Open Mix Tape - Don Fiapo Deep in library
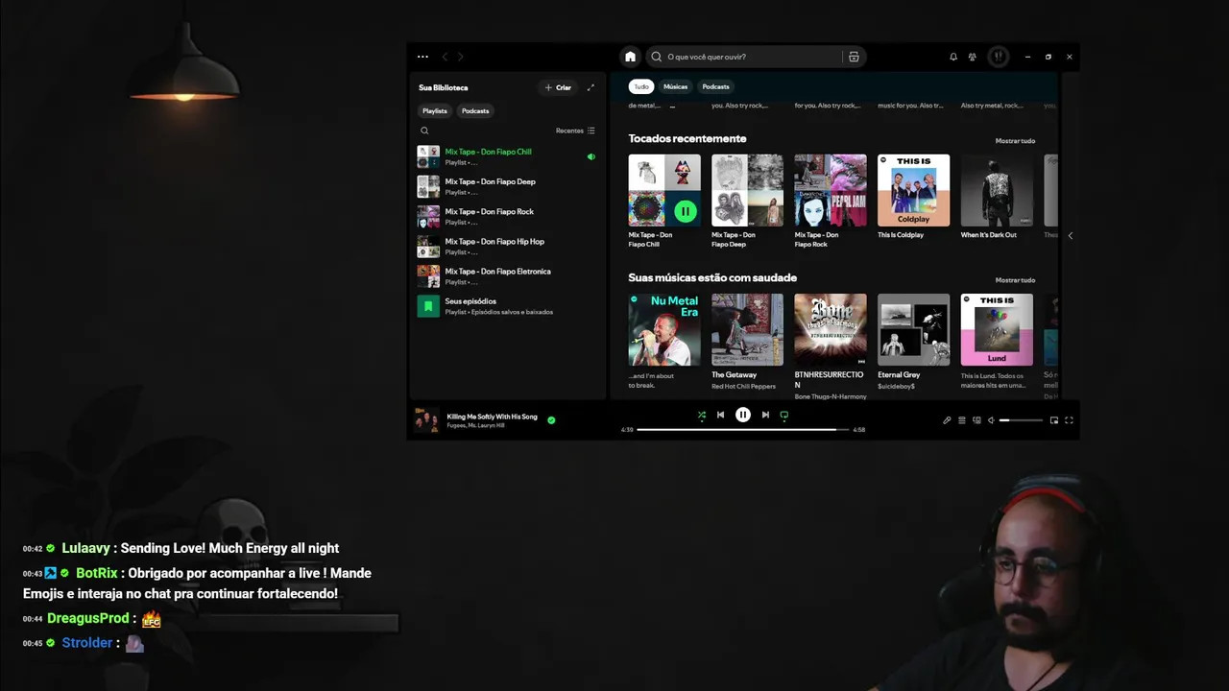Screen dimensions: 1229x691 click(507, 186)
